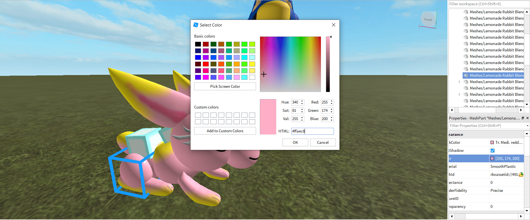Increase Hue with its up arrow
Image resolution: width=530 pixels, height=220 pixels.
302,101
